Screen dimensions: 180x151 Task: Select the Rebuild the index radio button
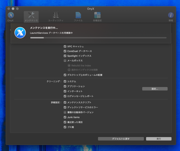(x=69, y=66)
